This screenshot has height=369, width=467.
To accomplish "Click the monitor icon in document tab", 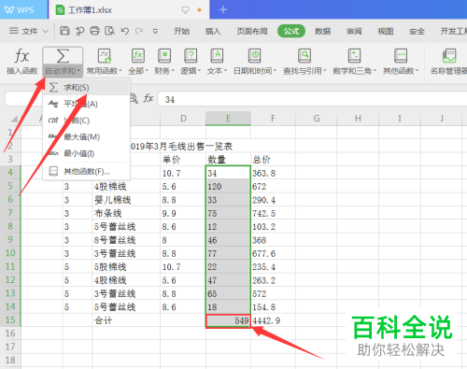I will 186,10.
